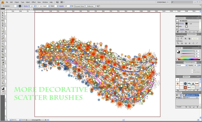Expand the Stroke attribute in Appearance
Viewport: 202px width, 122px height.
point(179,23)
